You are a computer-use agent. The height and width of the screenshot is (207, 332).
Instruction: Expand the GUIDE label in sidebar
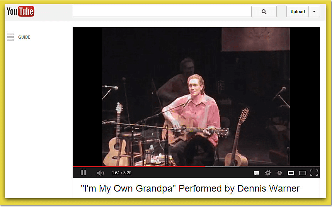(24, 37)
